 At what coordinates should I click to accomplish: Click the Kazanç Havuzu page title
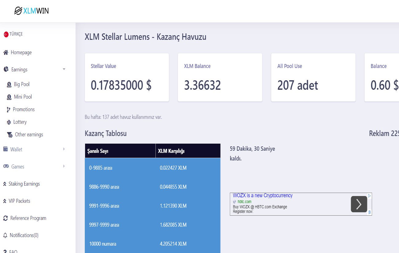(x=146, y=37)
